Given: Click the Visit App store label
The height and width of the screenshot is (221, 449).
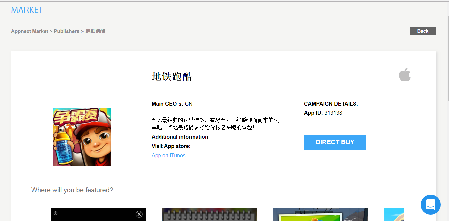Looking at the screenshot, I should 171,146.
